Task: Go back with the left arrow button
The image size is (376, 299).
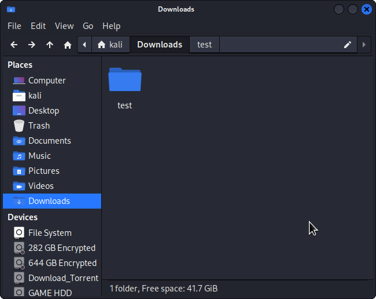Action: pyautogui.click(x=14, y=45)
